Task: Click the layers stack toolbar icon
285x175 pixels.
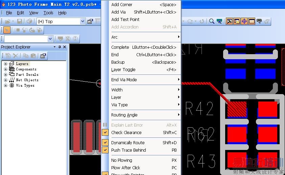Action: [29, 21]
